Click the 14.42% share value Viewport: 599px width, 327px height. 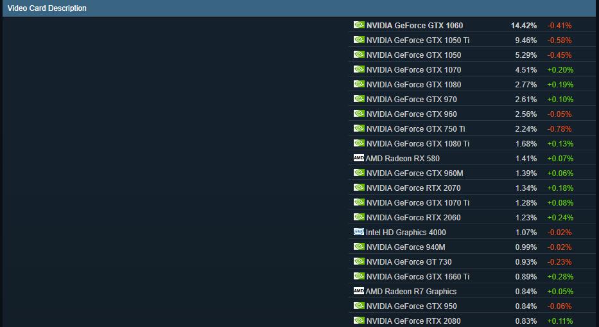(x=524, y=26)
